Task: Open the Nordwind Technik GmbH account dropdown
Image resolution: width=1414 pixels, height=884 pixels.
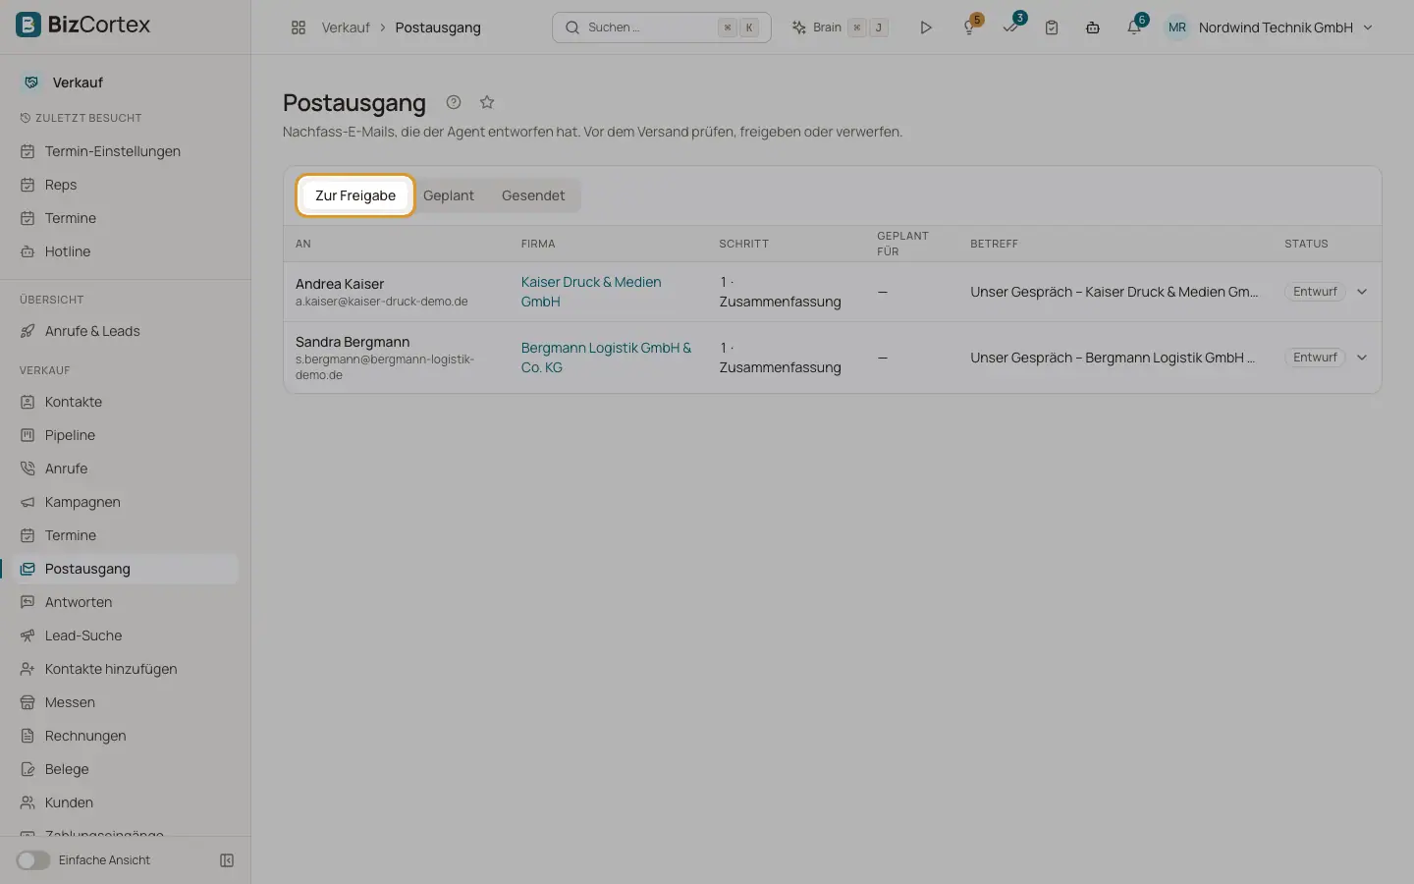Action: pos(1285,28)
